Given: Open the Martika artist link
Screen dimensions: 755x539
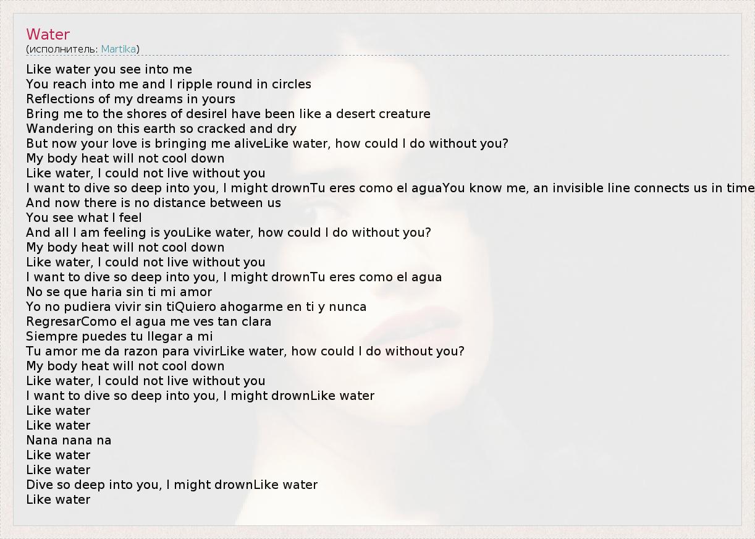Looking at the screenshot, I should click(118, 49).
